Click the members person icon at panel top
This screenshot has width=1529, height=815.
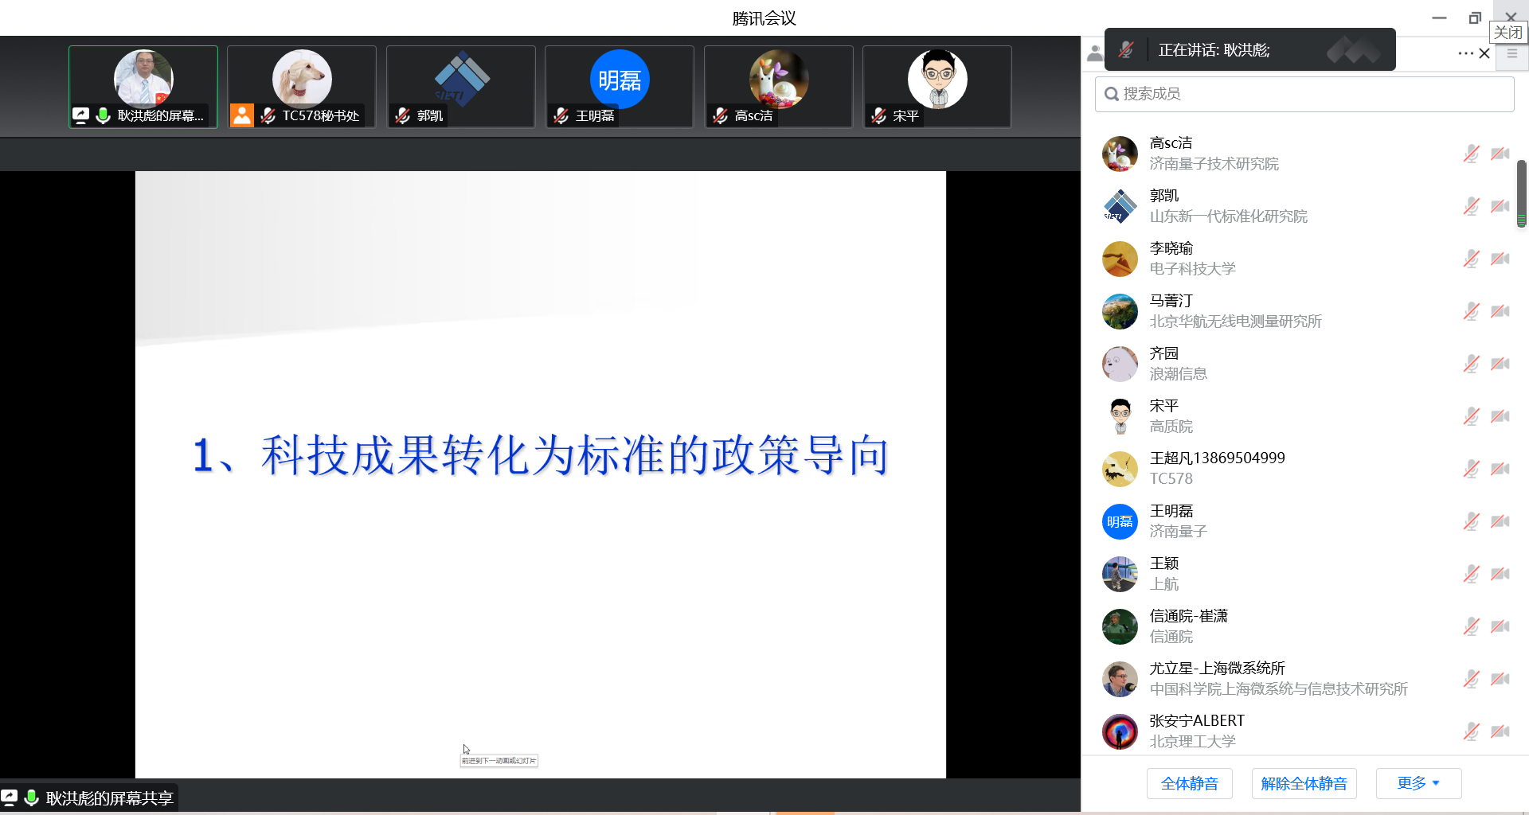pyautogui.click(x=1095, y=53)
